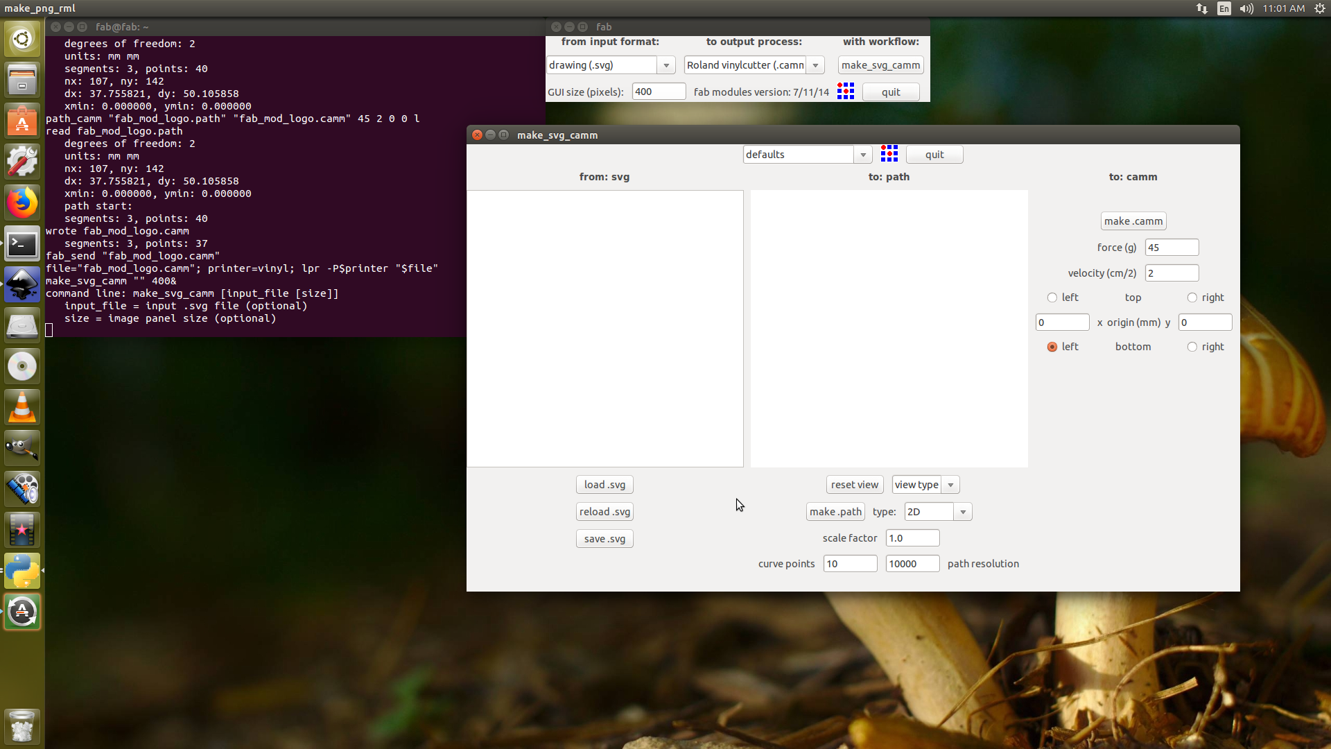Viewport: 1331px width, 749px height.
Task: Open Inkscape from the dock
Action: 22,285
